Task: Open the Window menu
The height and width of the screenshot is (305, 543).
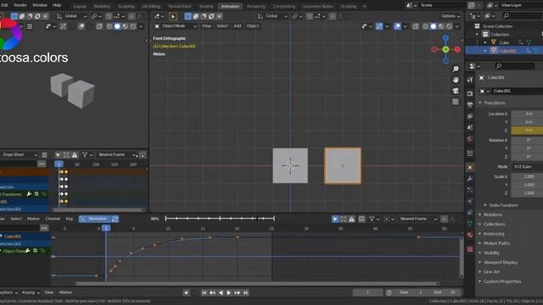Action: (x=40, y=5)
